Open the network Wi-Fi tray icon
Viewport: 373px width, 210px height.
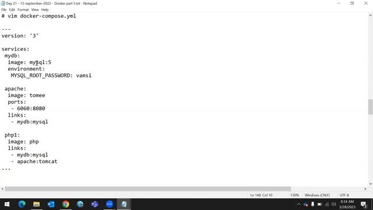pos(327,204)
